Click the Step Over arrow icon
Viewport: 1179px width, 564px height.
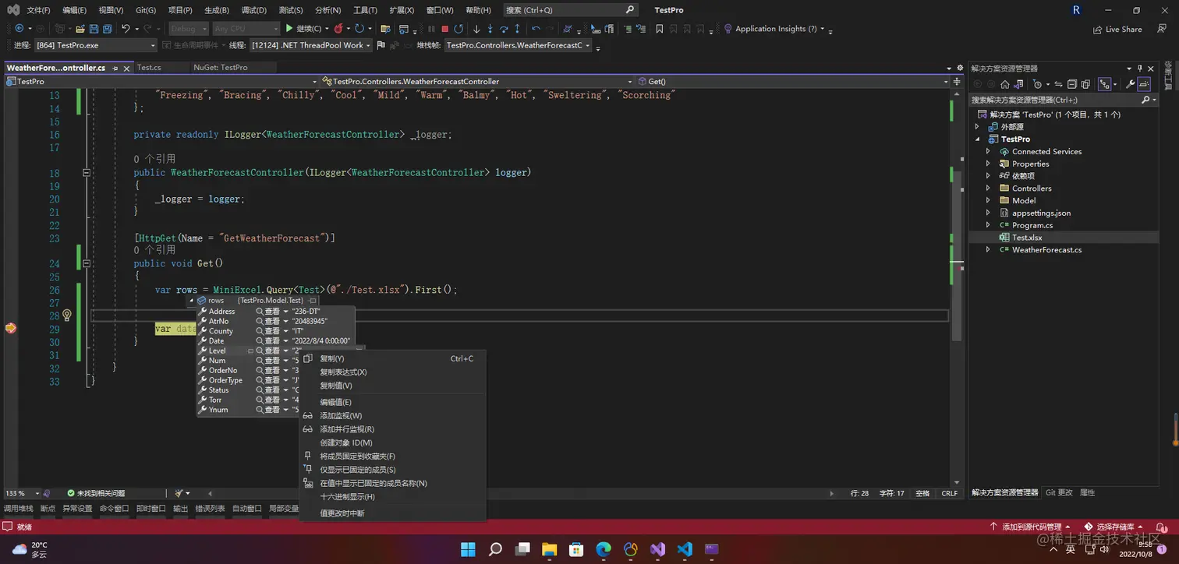coord(504,29)
